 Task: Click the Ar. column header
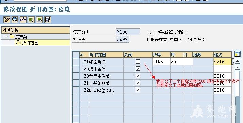coord(84,55)
